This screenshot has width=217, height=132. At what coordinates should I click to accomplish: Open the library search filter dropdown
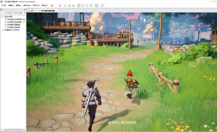pos(25,13)
